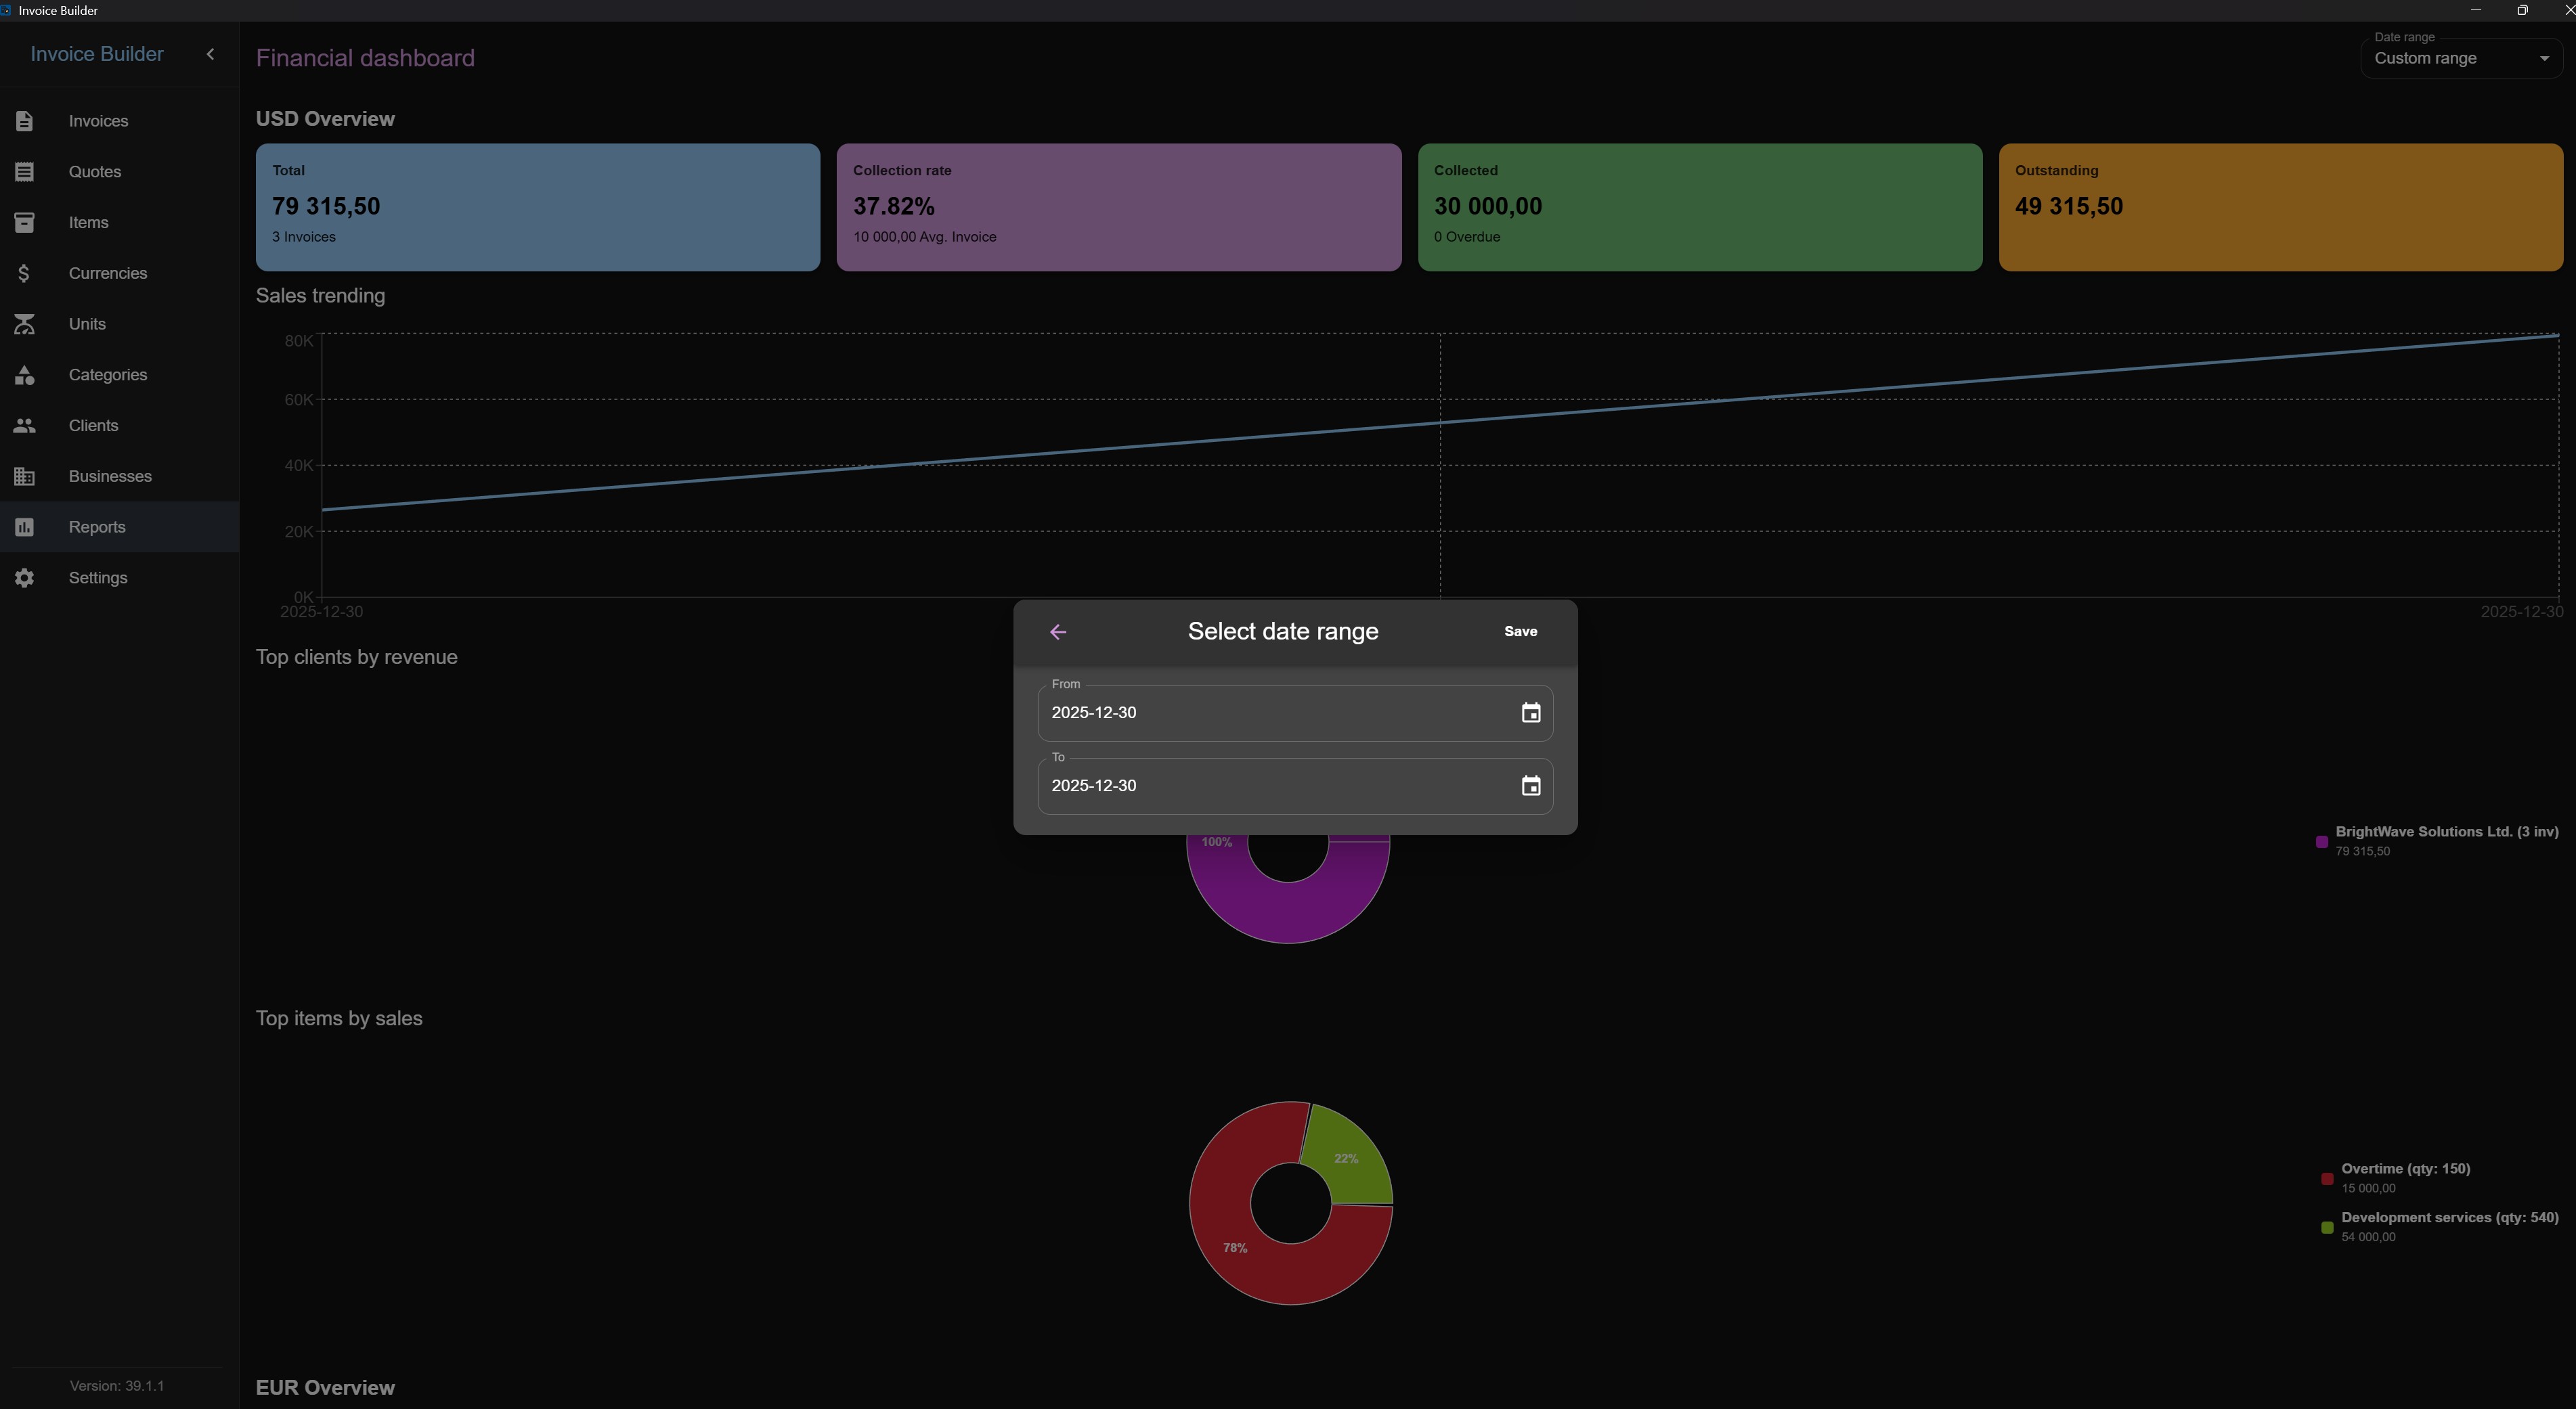Open Invoices menu item
The height and width of the screenshot is (1409, 2576).
coord(119,121)
